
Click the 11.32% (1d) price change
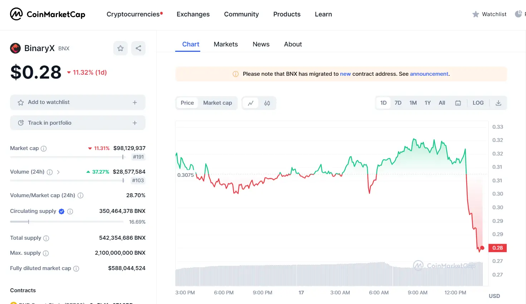click(x=87, y=73)
